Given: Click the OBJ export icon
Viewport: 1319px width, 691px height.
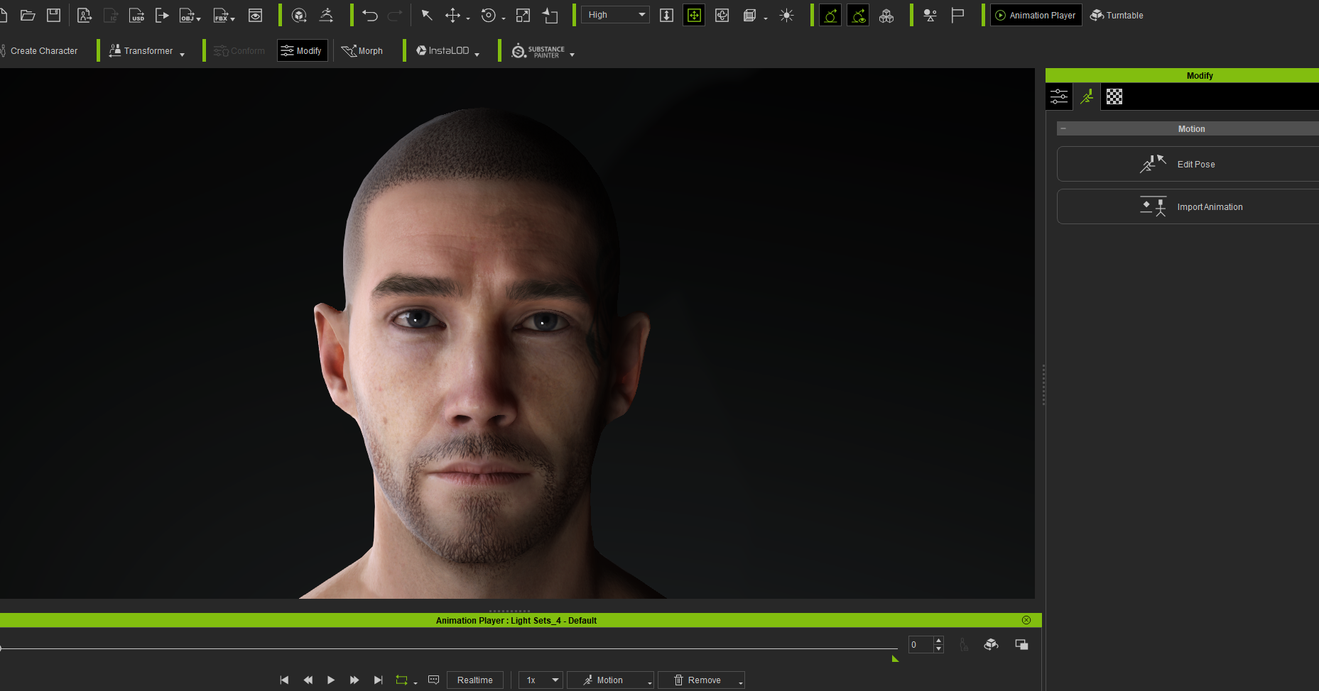Looking at the screenshot, I should [187, 15].
